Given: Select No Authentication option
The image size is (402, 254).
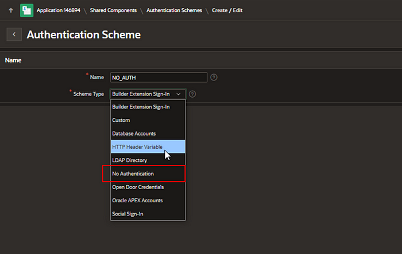Looking at the screenshot, I should pos(148,174).
